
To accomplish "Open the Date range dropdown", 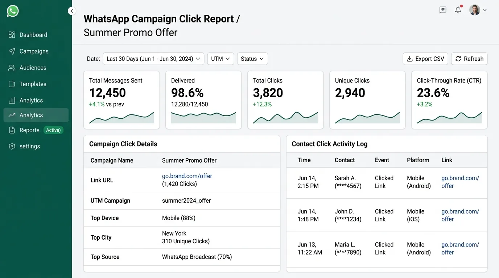I will point(153,59).
